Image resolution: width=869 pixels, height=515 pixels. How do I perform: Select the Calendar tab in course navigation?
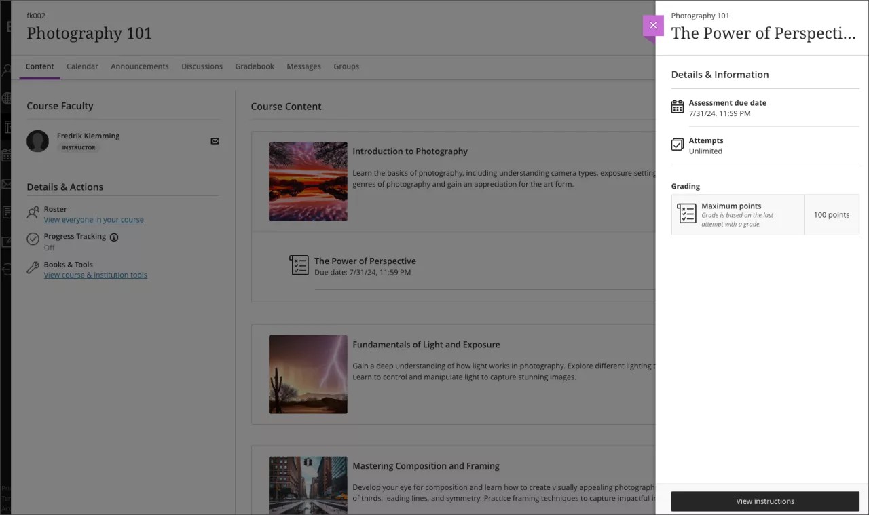pyautogui.click(x=81, y=66)
